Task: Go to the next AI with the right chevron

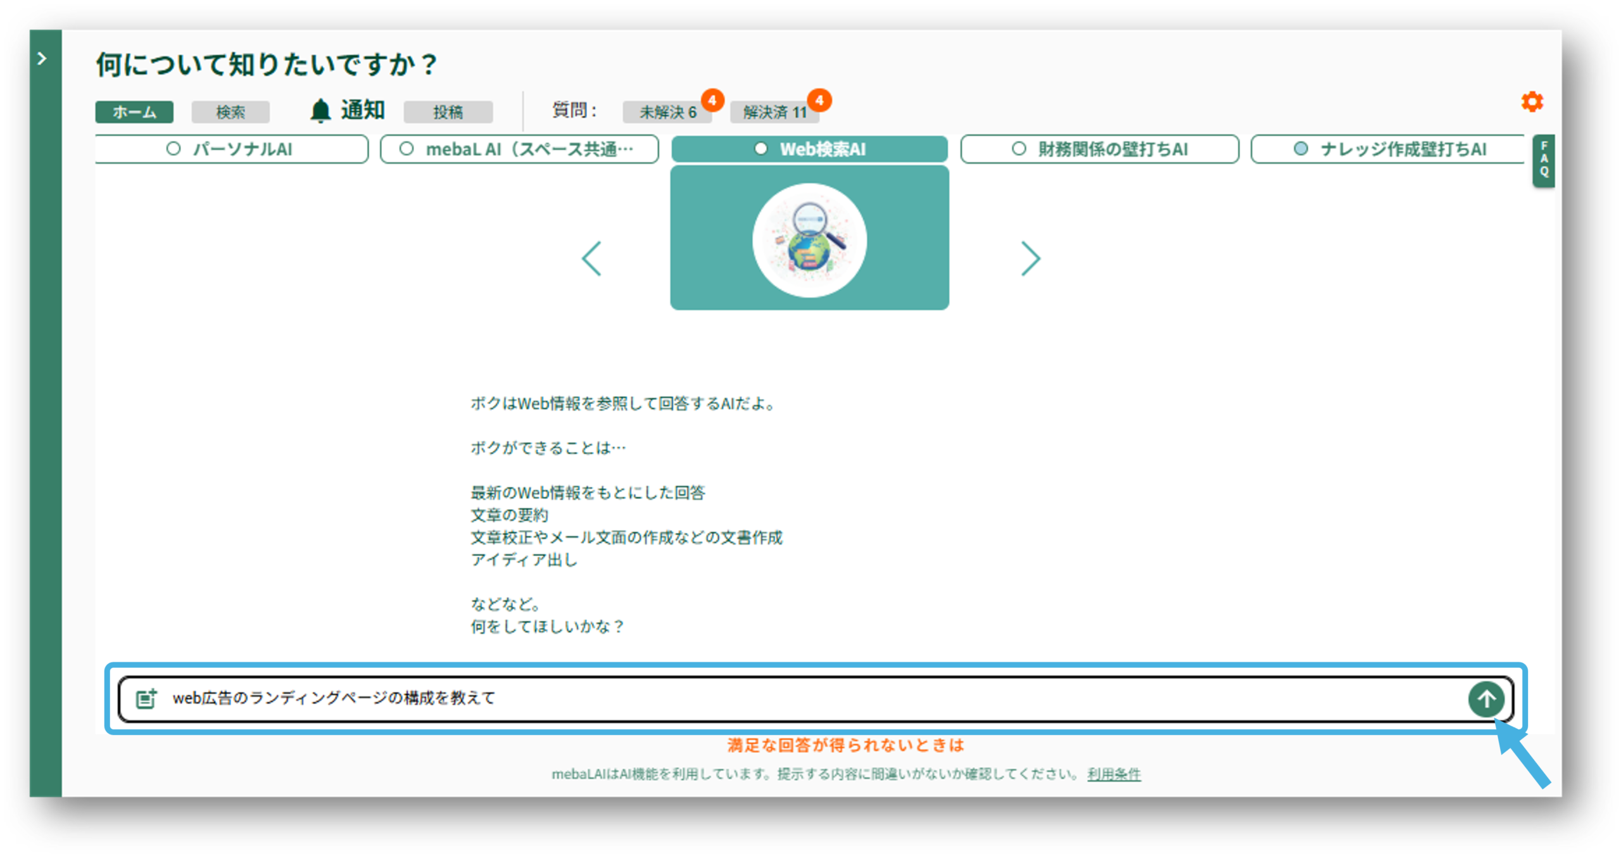Action: (x=1030, y=258)
